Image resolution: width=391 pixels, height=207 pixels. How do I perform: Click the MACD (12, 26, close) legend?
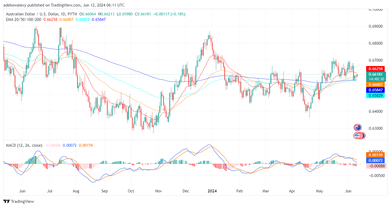coord(24,145)
